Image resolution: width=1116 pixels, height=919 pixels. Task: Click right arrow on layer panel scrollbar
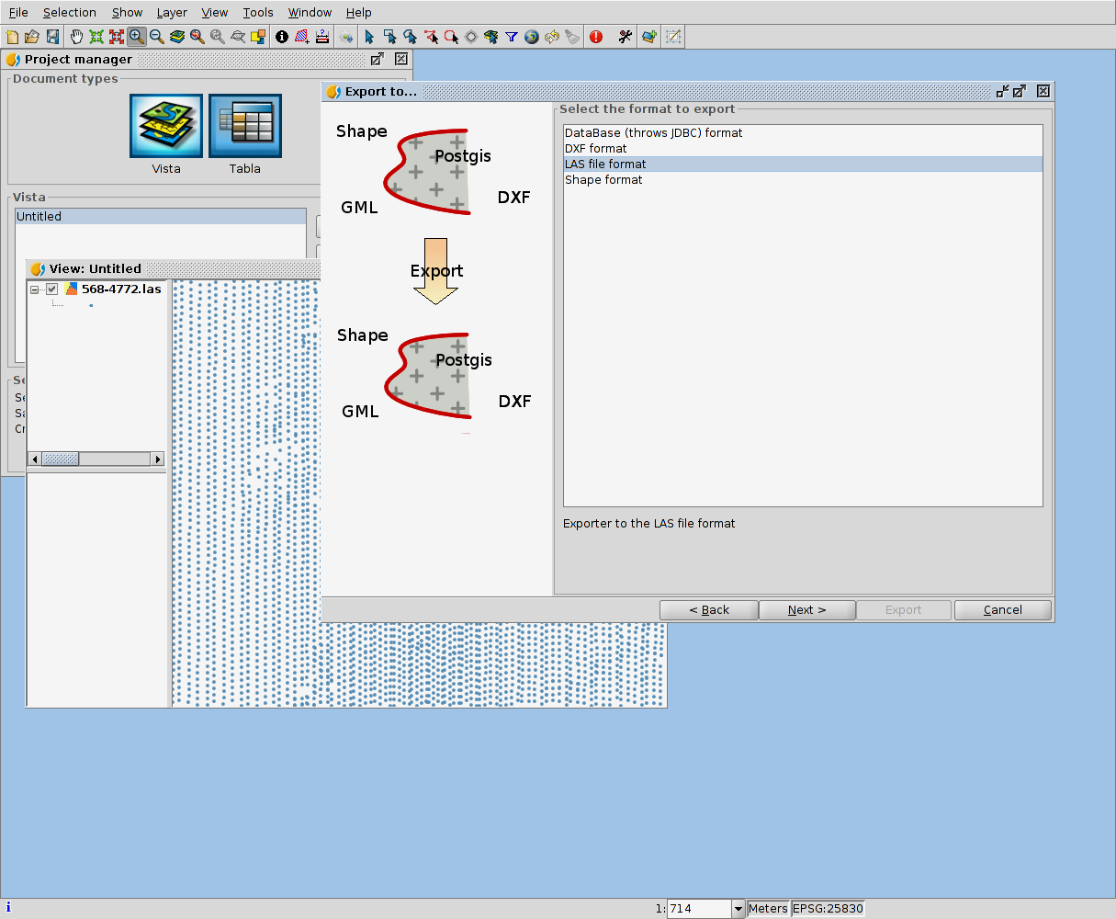tap(157, 459)
